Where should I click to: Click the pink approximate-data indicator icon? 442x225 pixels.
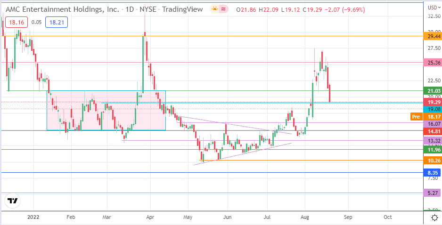point(223,9)
